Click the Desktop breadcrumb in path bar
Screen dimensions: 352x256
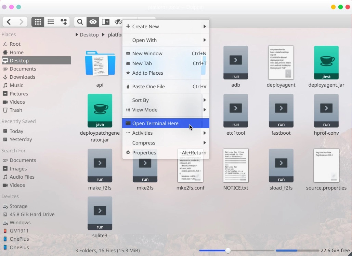pyautogui.click(x=89, y=35)
